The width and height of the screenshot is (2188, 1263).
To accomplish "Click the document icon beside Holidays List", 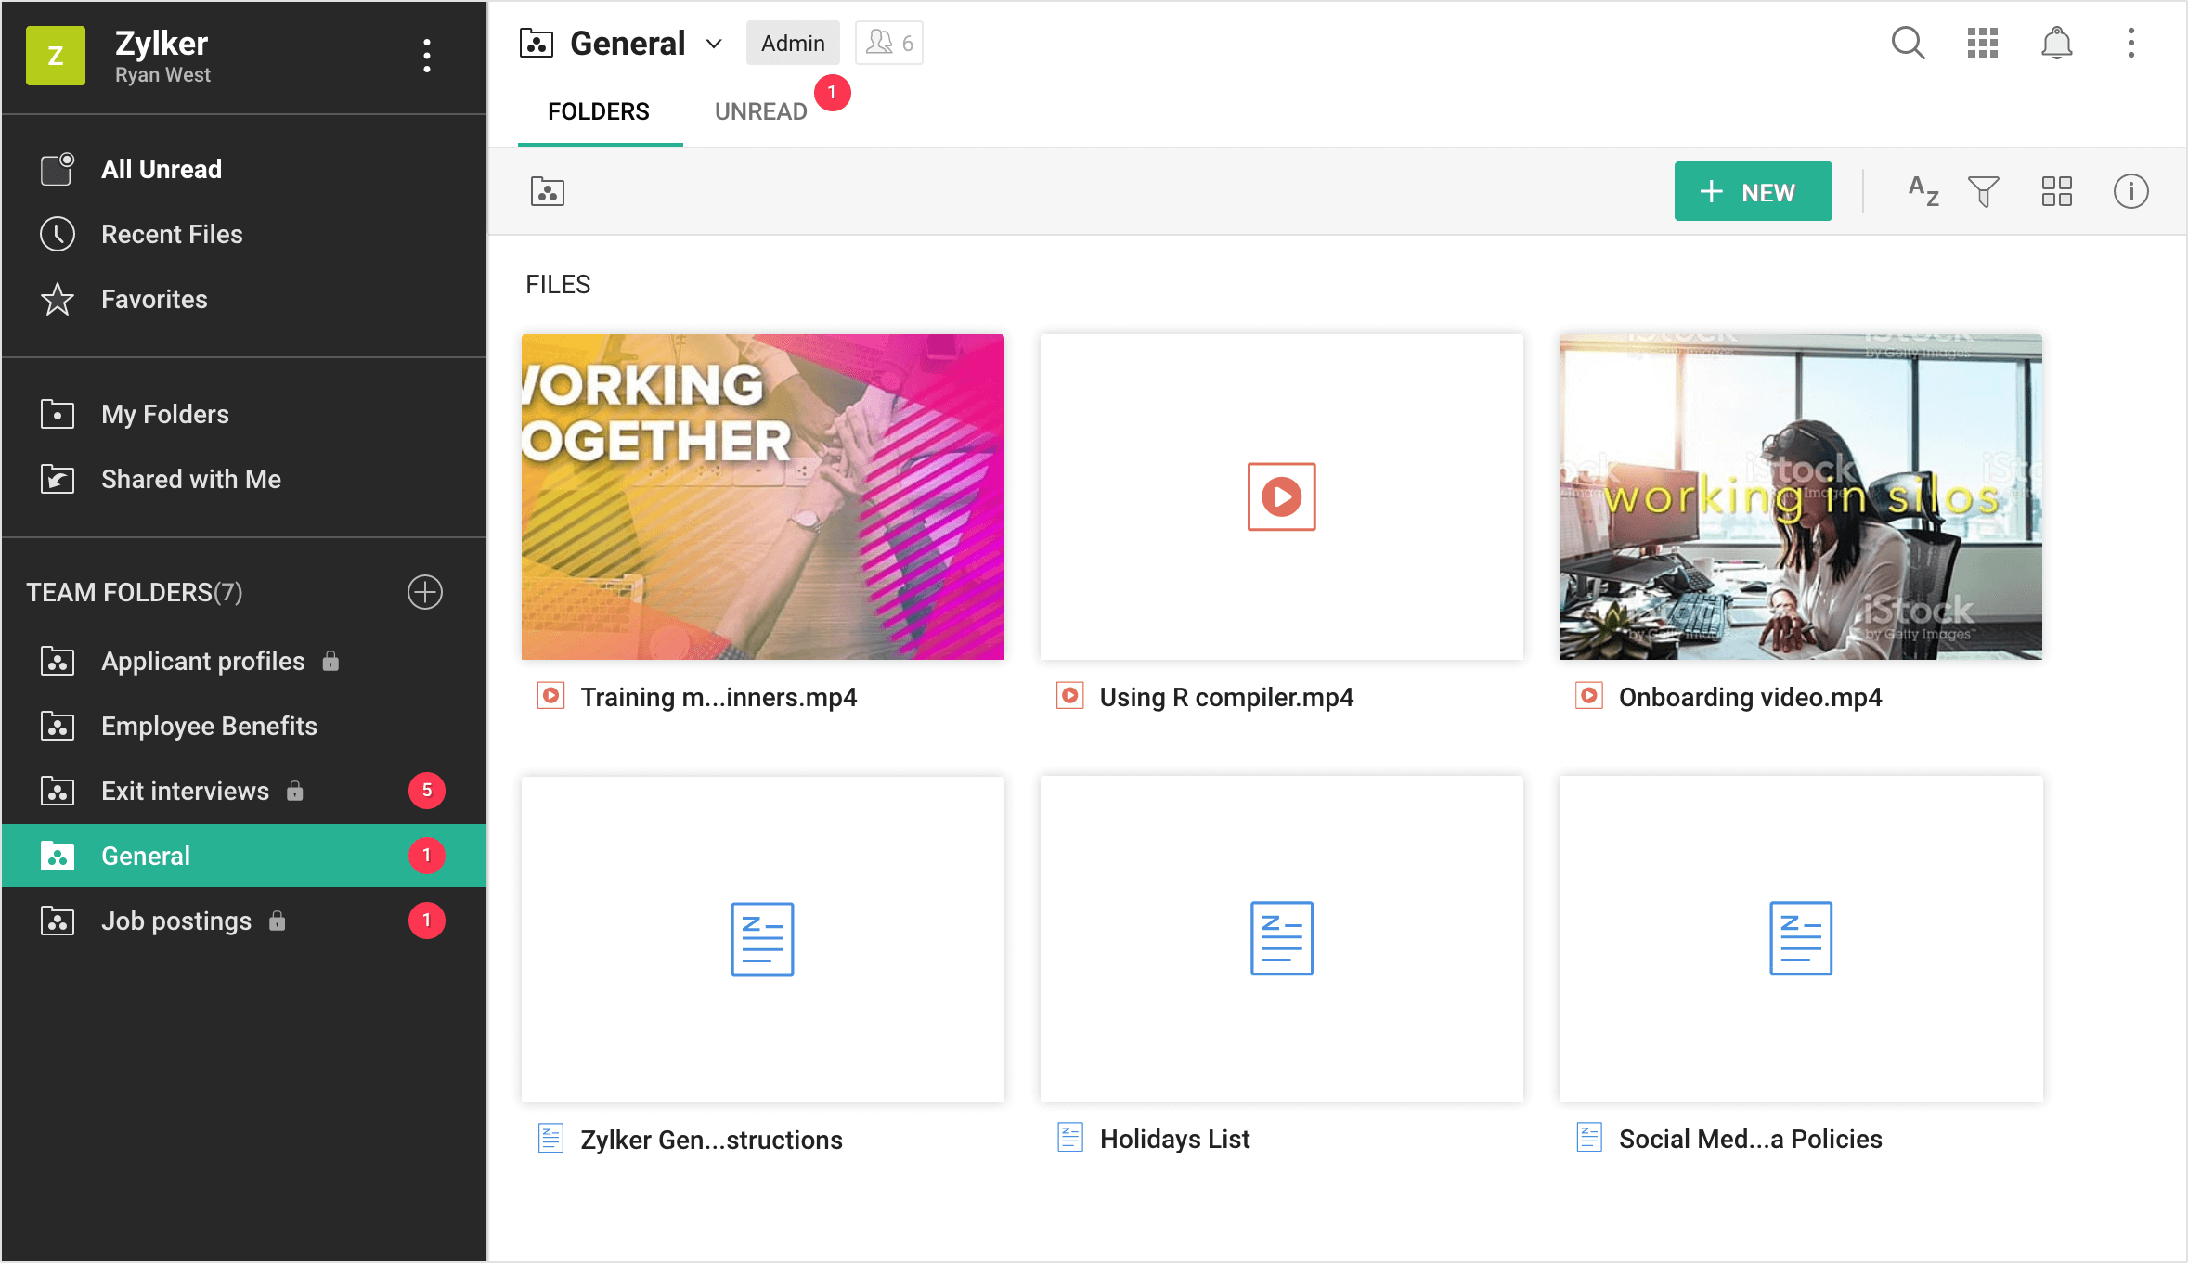I will [x=1070, y=1137].
